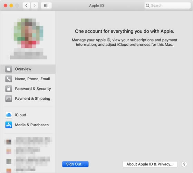Click the pixelated profile picture
193x173 pixels.
click(28, 33)
